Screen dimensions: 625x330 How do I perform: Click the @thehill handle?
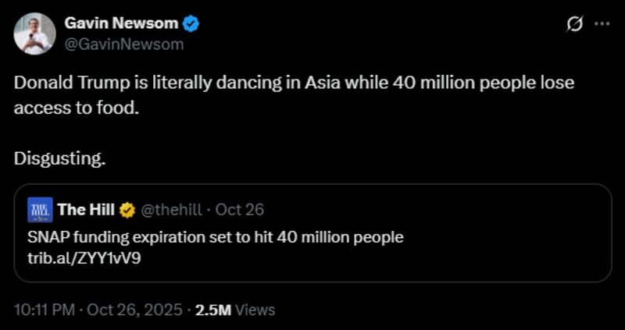click(172, 209)
